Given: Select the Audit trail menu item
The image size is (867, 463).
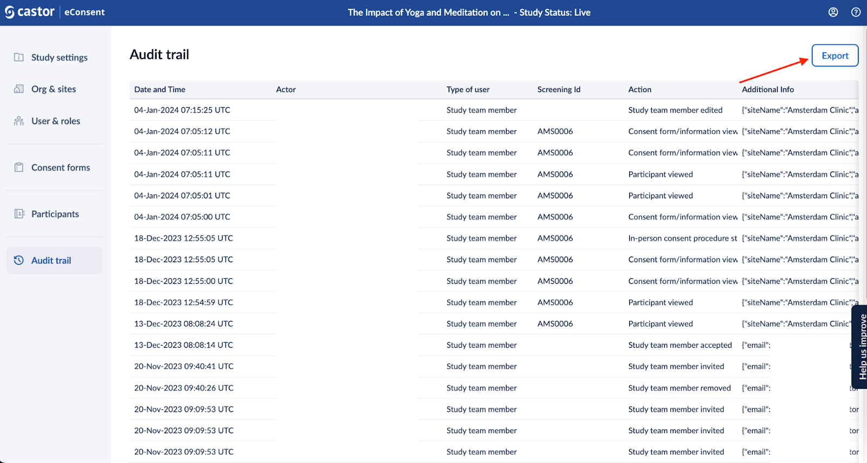Looking at the screenshot, I should point(55,260).
